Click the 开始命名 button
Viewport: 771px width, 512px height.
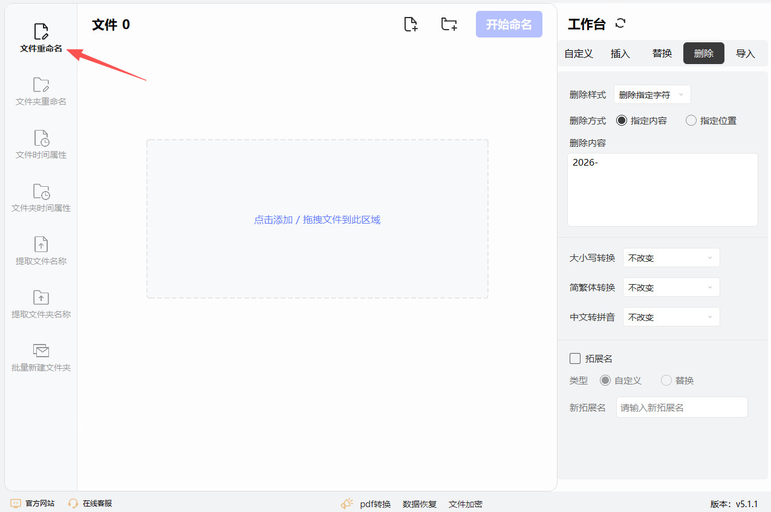509,24
